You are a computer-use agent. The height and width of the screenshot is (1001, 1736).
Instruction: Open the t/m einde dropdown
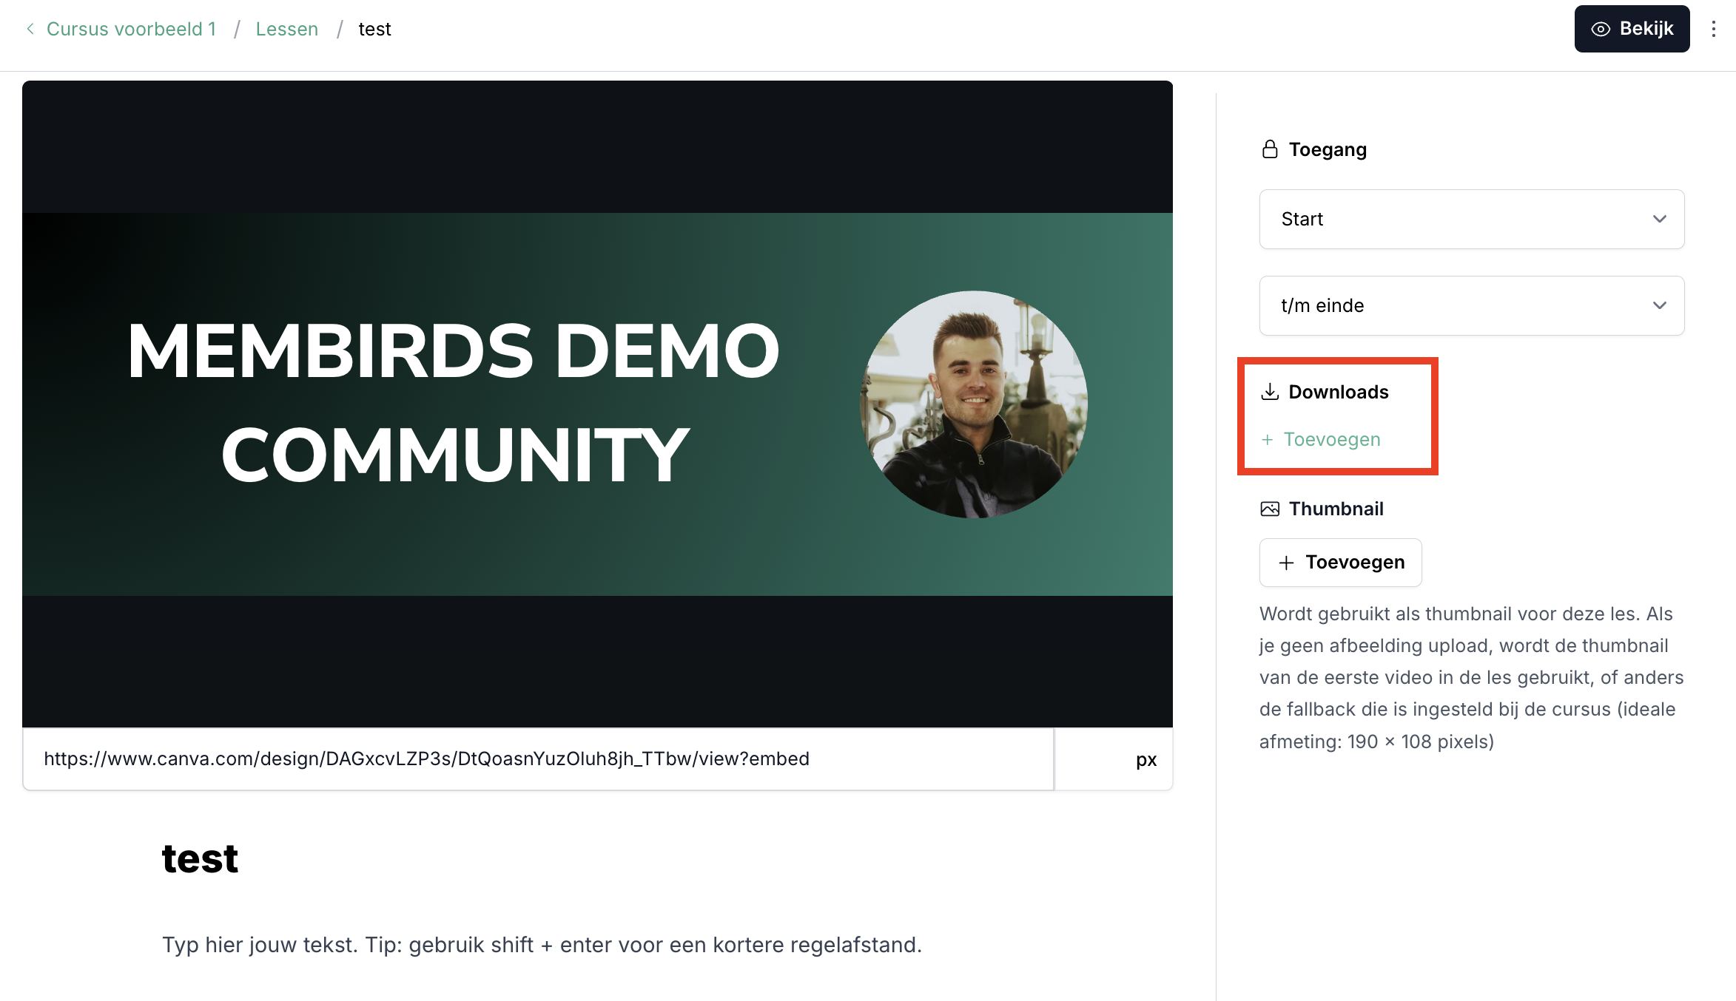click(1450, 305)
